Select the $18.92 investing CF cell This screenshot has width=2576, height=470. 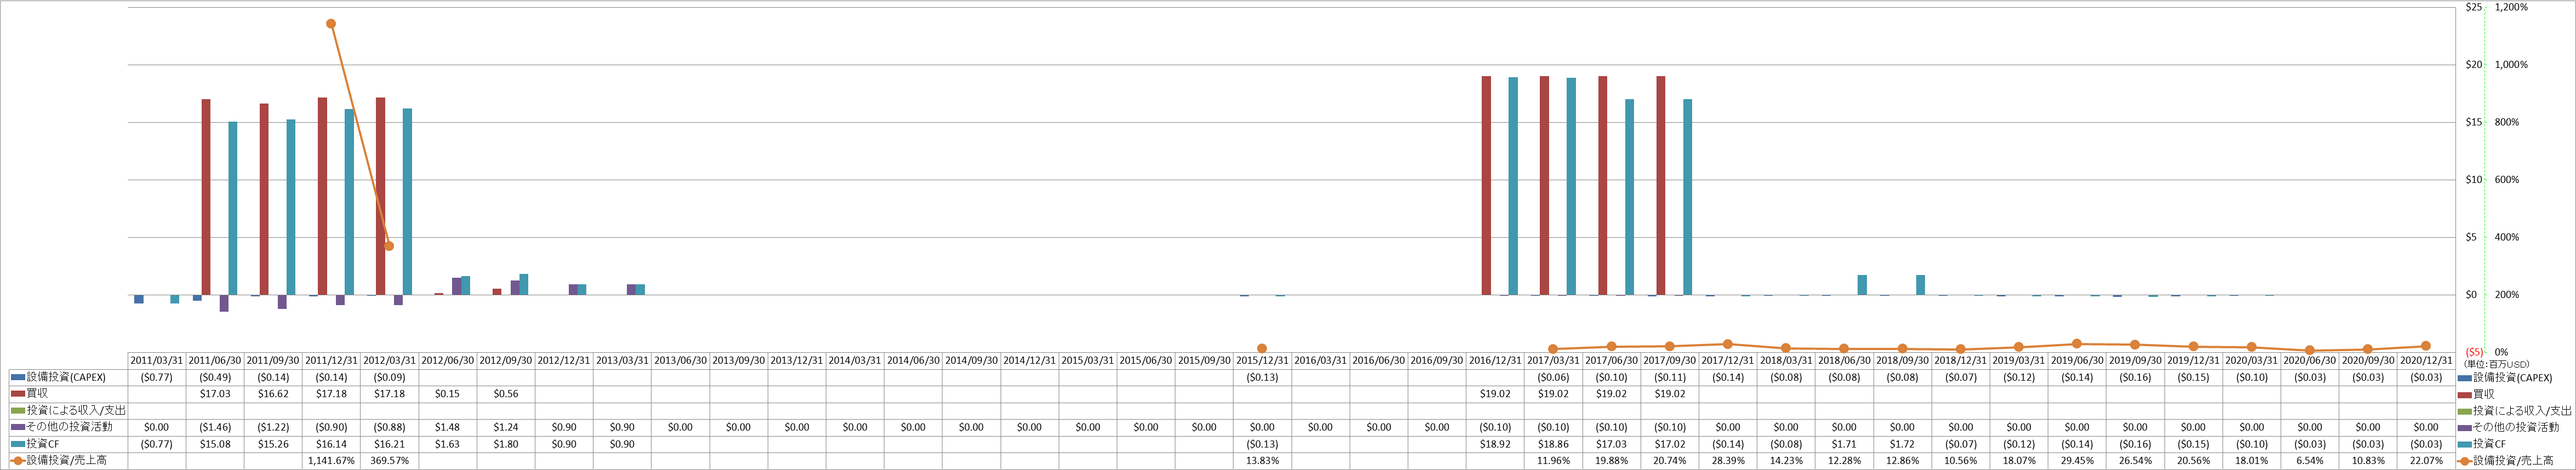(x=1495, y=444)
